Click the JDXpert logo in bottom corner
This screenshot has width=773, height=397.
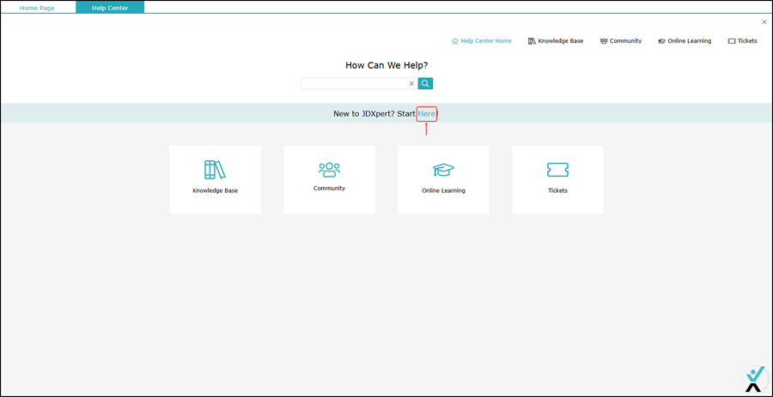click(753, 379)
